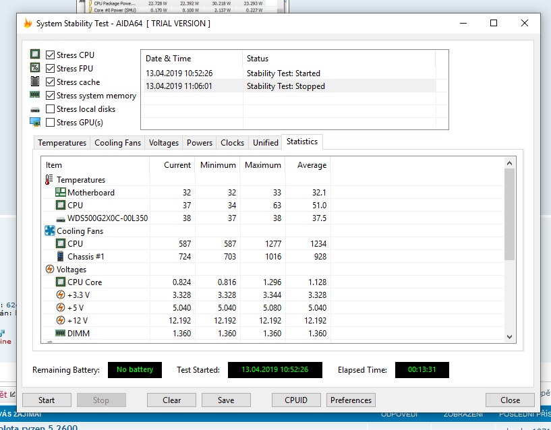Image resolution: width=551 pixels, height=430 pixels.
Task: Click the CPU temperature maximum value 63
Action: (x=277, y=205)
